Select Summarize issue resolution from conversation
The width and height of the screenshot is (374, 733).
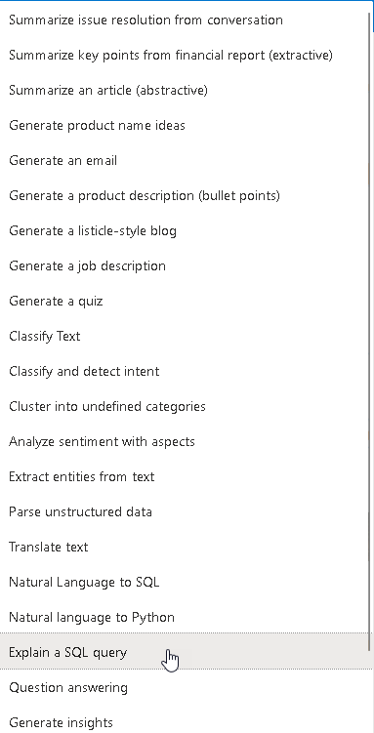coord(185,20)
